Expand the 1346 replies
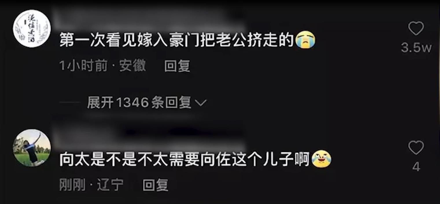This screenshot has height=204, width=440. point(139,103)
